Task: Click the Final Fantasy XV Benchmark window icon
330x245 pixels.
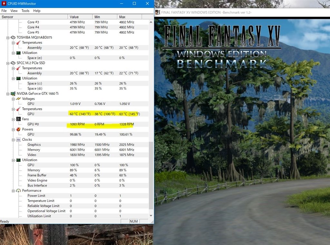Action: coord(158,13)
